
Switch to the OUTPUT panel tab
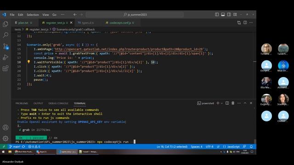[38, 103]
